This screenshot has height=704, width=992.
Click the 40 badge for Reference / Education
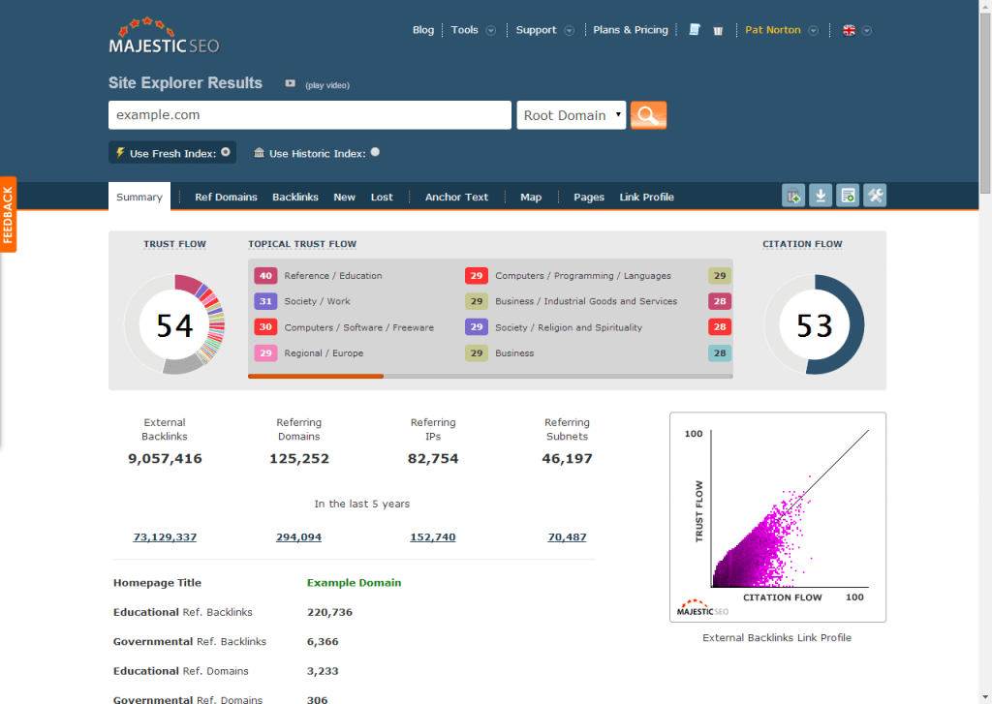pos(265,276)
